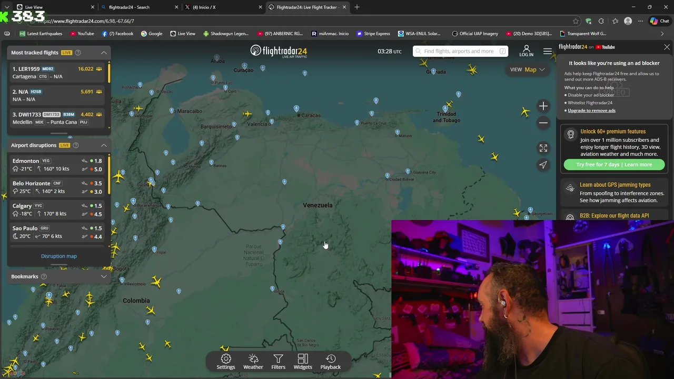Image resolution: width=674 pixels, height=379 pixels.
Task: Open the Official UAP Imagery bookmark
Action: point(475,34)
